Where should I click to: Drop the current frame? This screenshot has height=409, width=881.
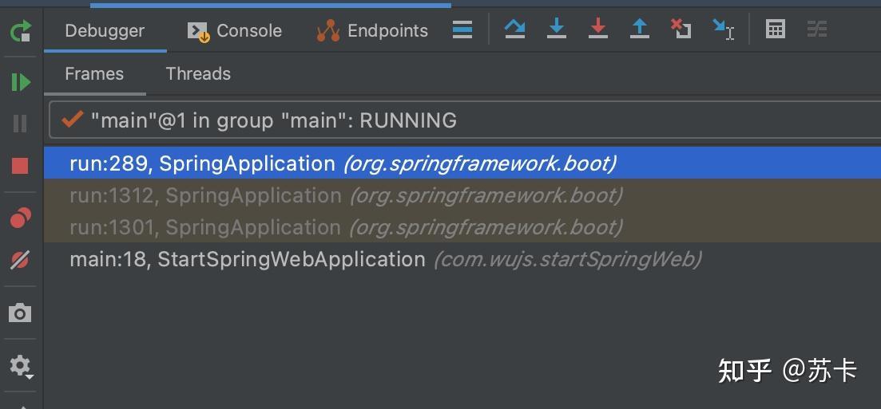click(x=681, y=29)
